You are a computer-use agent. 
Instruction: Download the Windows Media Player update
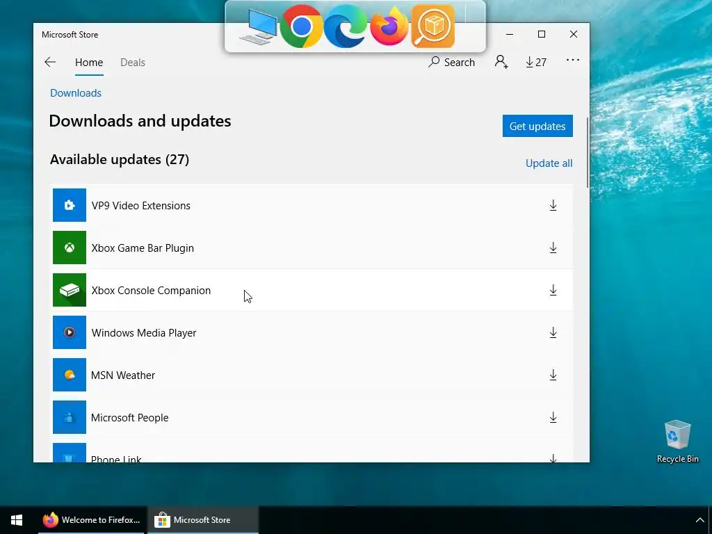(553, 333)
